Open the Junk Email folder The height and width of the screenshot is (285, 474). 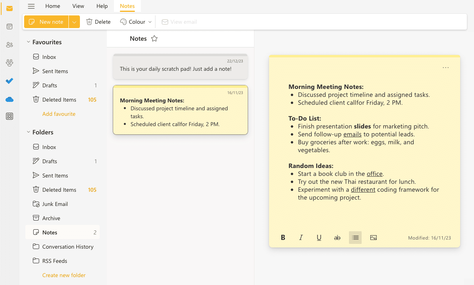[x=63, y=204]
